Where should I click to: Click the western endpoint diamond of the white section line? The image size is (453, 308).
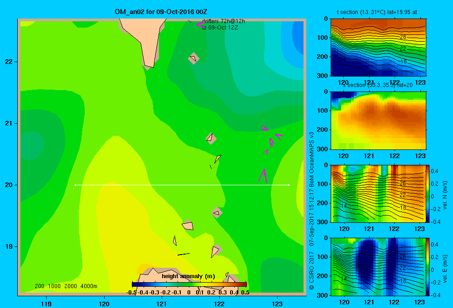pos(75,185)
